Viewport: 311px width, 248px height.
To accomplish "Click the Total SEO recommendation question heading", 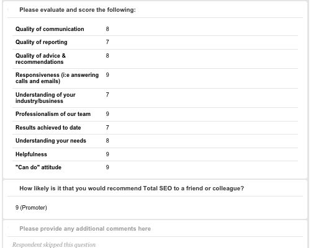I will [132, 188].
